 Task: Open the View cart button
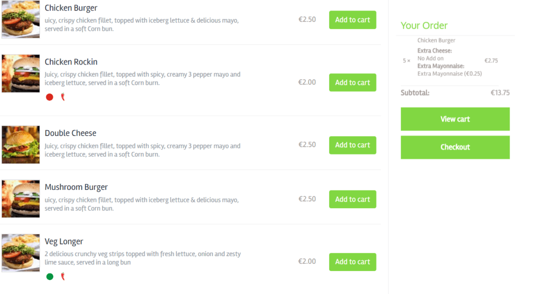[x=455, y=119]
